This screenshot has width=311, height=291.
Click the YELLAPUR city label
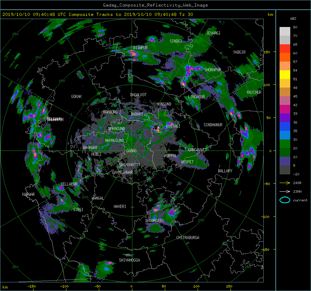point(69,184)
